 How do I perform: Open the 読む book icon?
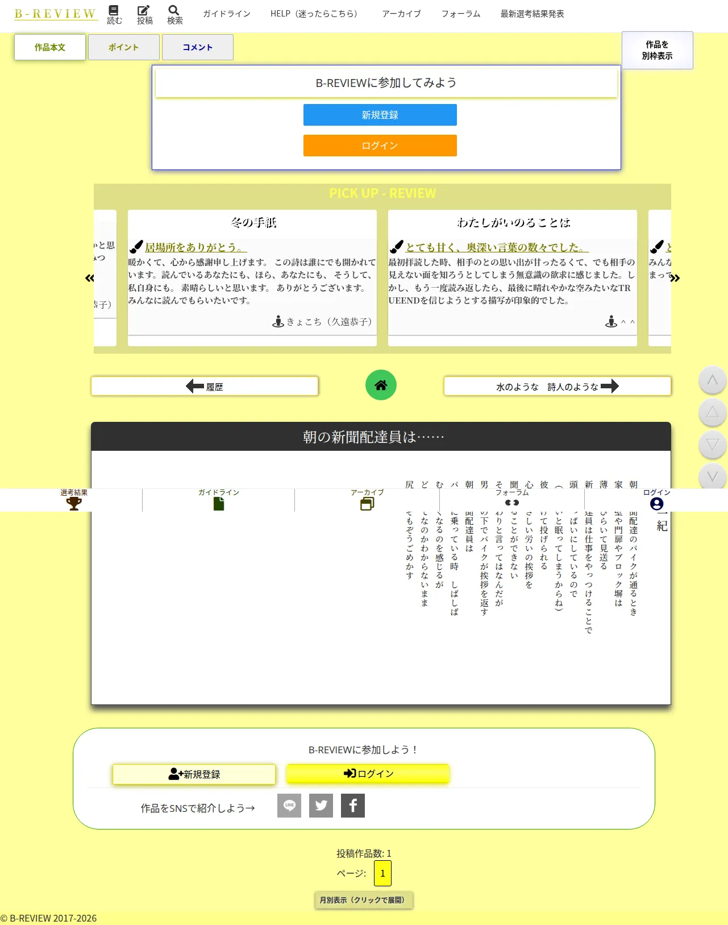114,11
